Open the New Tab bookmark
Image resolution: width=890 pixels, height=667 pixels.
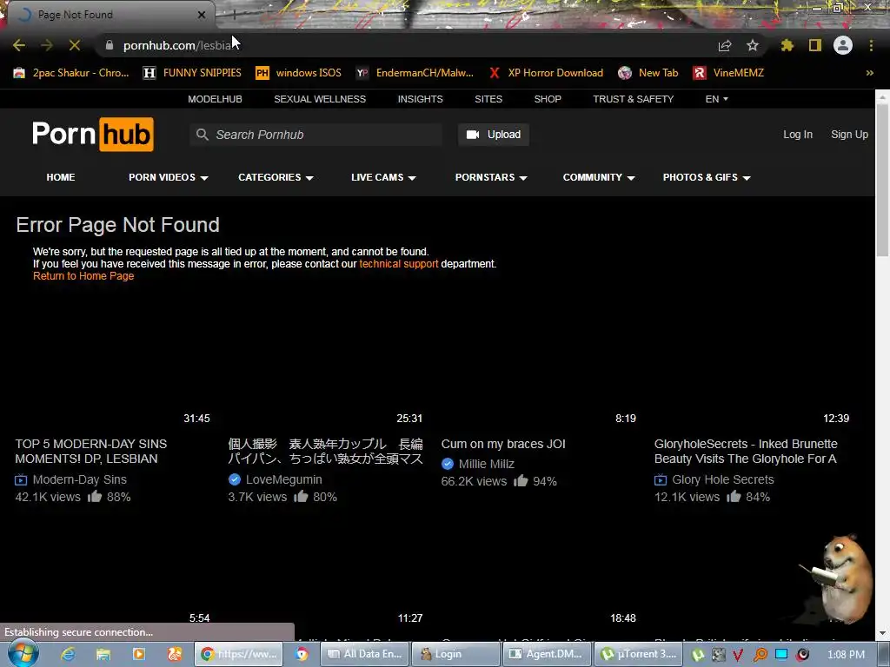pos(648,73)
